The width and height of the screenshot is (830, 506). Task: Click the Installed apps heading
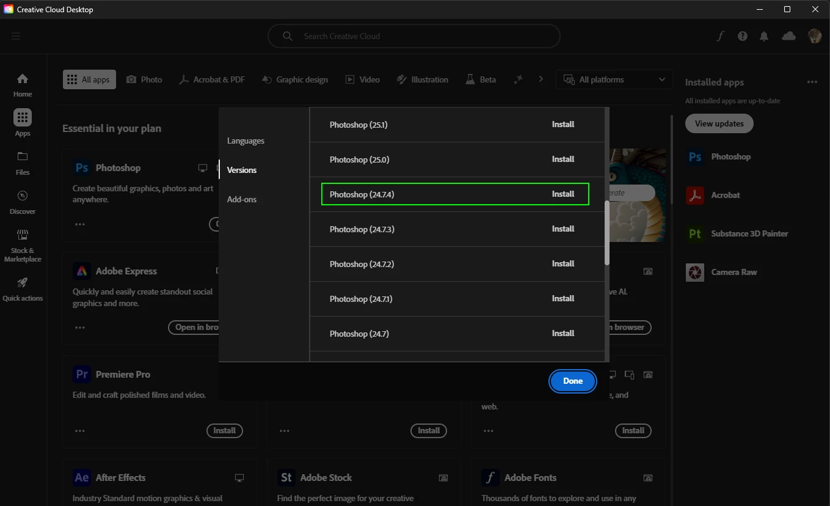click(715, 82)
